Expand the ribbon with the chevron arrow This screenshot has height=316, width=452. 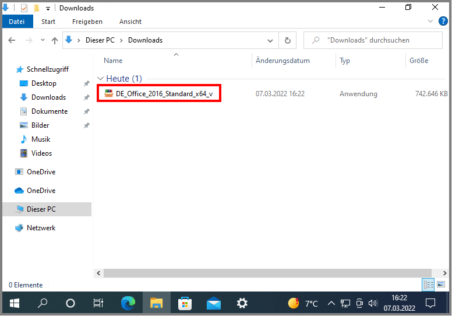(x=430, y=21)
